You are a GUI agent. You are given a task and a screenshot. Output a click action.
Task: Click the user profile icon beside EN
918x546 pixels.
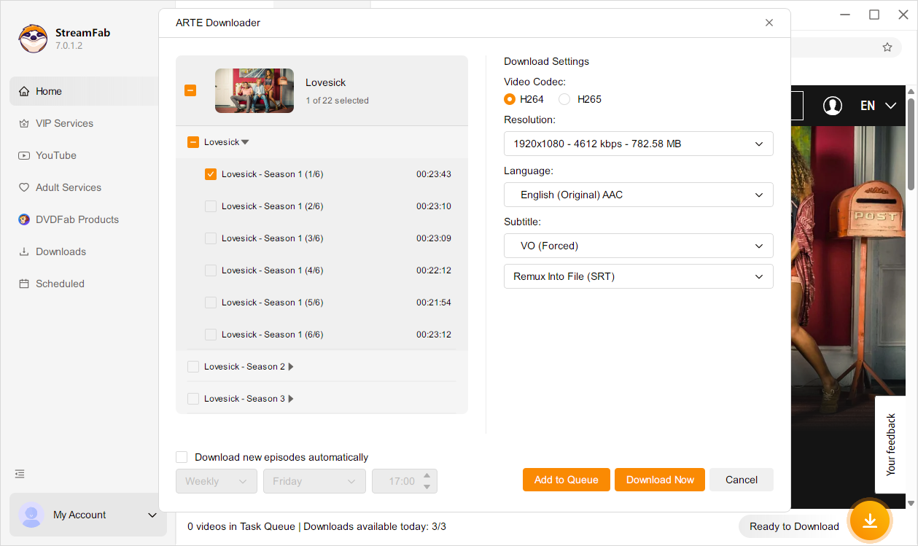832,106
